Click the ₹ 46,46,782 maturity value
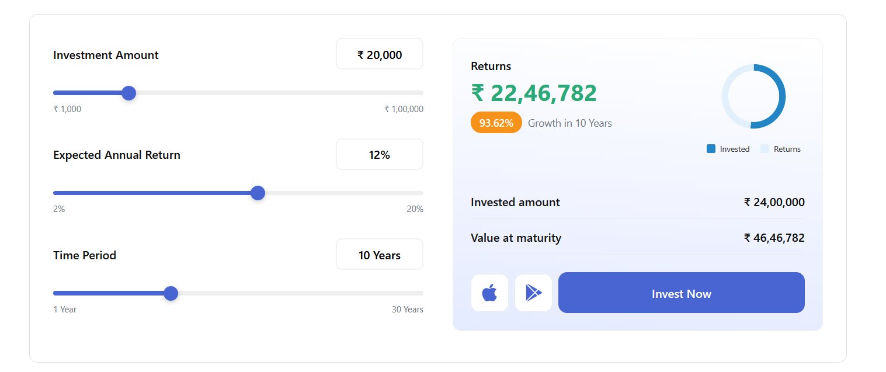The height and width of the screenshot is (372, 886). pyautogui.click(x=774, y=238)
